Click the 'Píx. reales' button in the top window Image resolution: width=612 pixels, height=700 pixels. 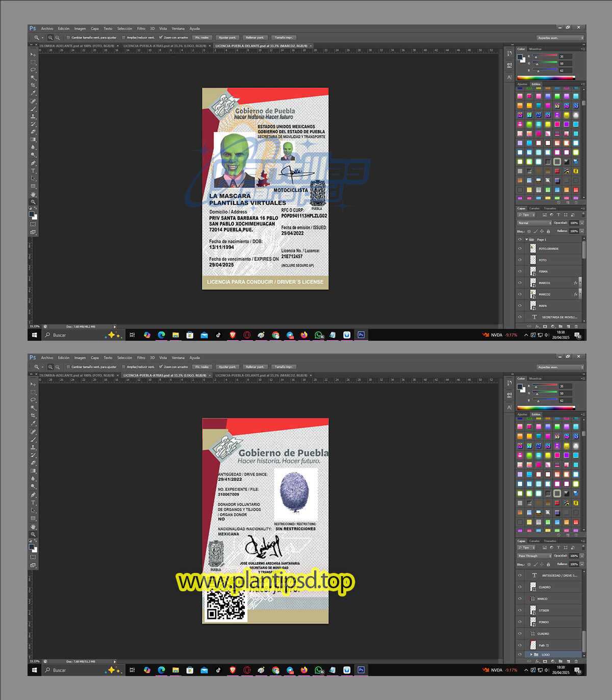click(202, 37)
